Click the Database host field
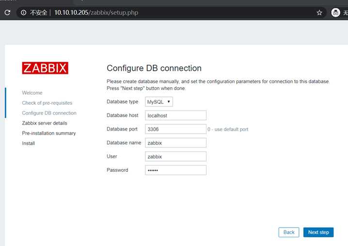This screenshot has width=348, height=246. [175, 115]
